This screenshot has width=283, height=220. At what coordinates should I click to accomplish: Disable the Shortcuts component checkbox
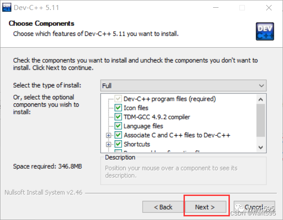click(119, 144)
